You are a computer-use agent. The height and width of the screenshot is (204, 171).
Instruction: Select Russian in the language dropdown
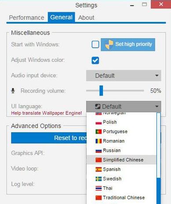click(x=121, y=150)
